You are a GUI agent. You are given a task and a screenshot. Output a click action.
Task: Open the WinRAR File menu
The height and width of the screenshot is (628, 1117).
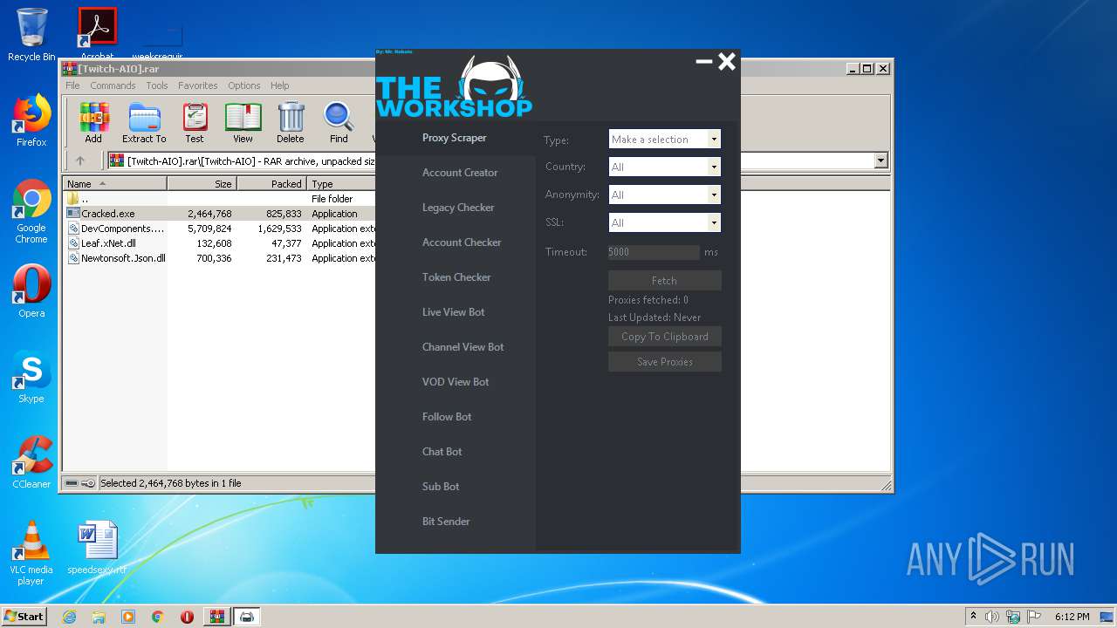72,85
